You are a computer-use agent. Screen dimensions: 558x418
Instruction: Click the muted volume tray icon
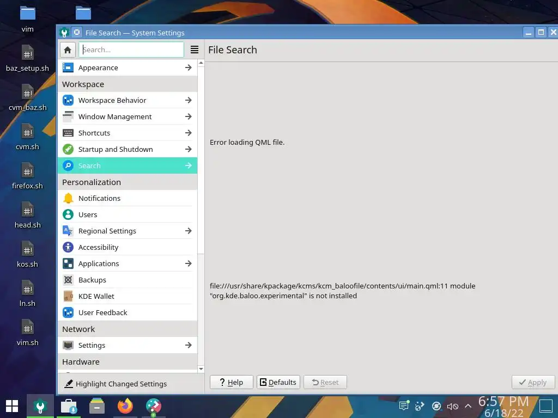pyautogui.click(x=452, y=406)
